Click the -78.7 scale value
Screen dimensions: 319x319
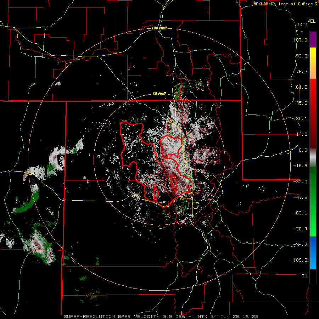point(300,229)
